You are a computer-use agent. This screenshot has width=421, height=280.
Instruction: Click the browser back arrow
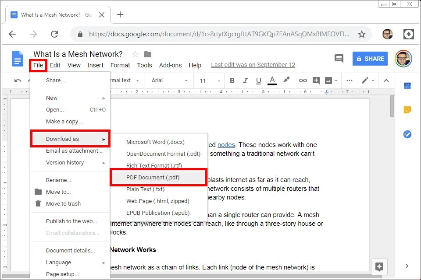12,34
